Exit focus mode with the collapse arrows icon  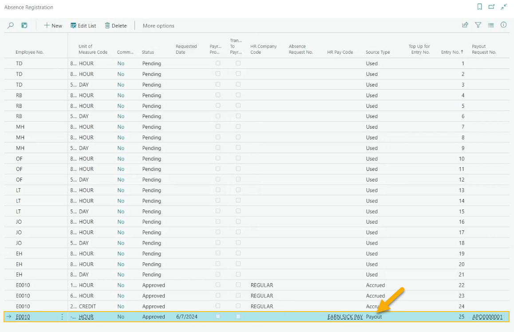pos(503,7)
